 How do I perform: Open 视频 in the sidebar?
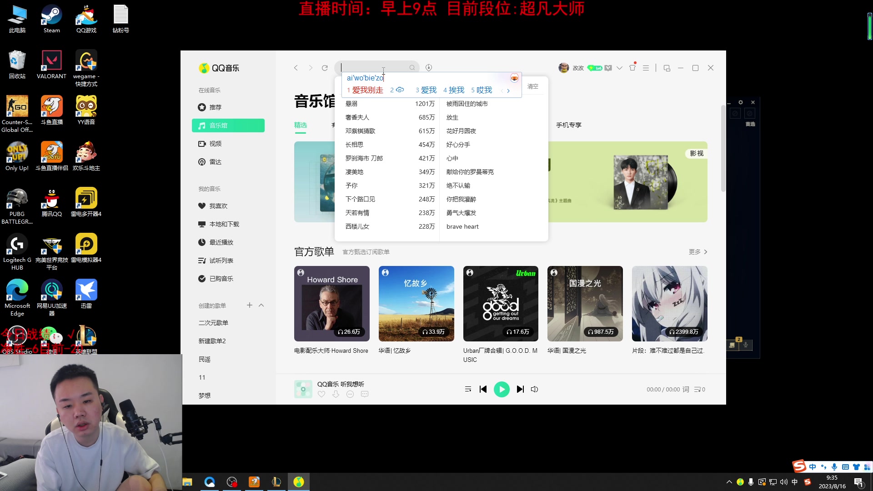click(x=228, y=144)
